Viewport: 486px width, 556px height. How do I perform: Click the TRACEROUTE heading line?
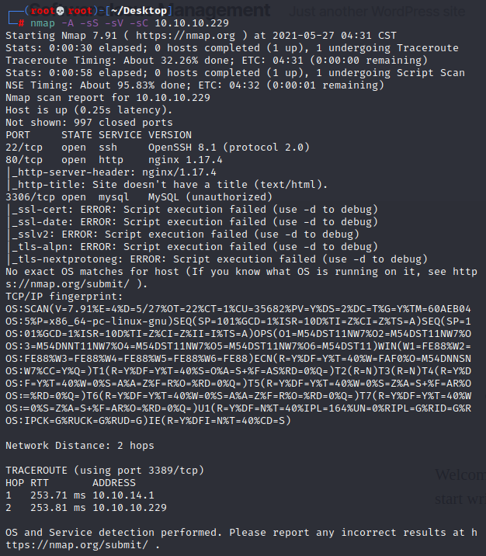click(x=105, y=470)
